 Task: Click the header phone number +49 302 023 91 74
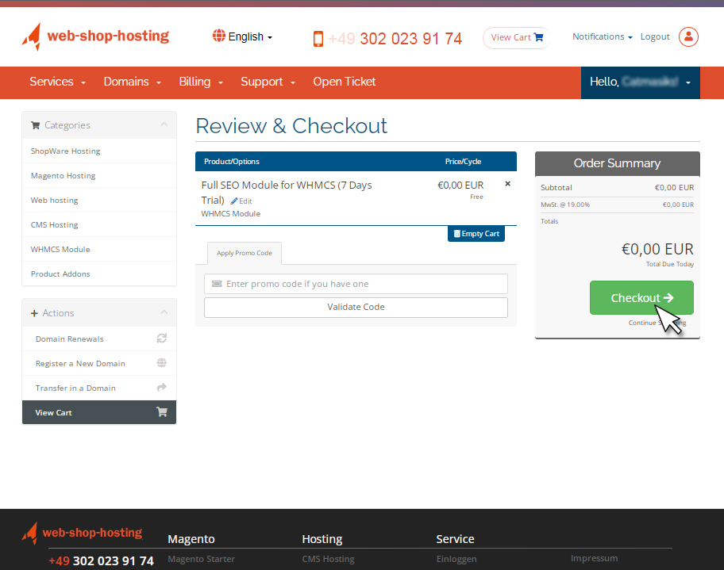[395, 39]
